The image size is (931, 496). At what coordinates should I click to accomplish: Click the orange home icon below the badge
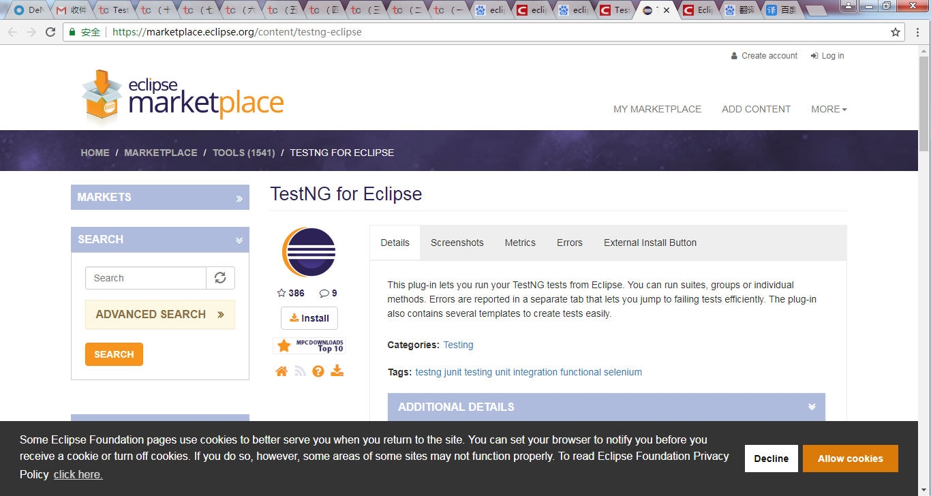(x=281, y=371)
